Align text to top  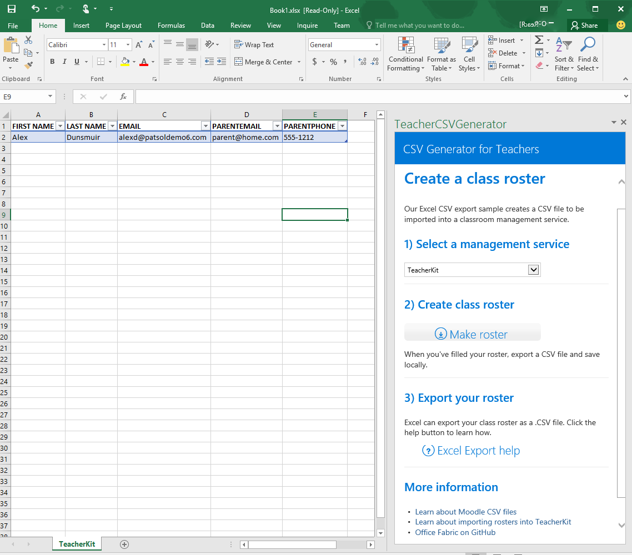168,44
